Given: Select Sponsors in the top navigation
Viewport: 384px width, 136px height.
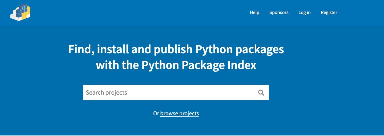Looking at the screenshot, I should (279, 12).
